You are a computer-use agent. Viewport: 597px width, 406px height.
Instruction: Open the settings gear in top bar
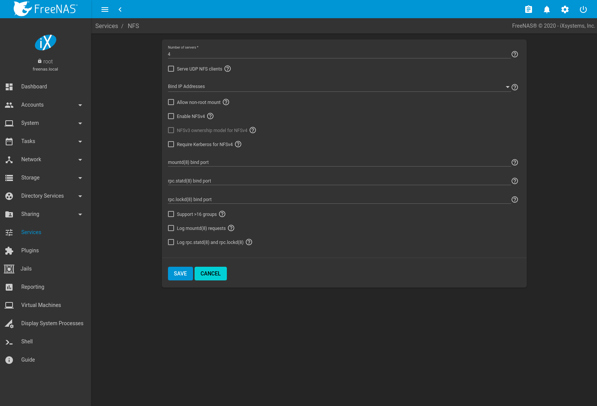click(x=565, y=9)
